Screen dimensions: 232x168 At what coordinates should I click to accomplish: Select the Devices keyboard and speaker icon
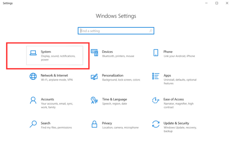(94, 52)
